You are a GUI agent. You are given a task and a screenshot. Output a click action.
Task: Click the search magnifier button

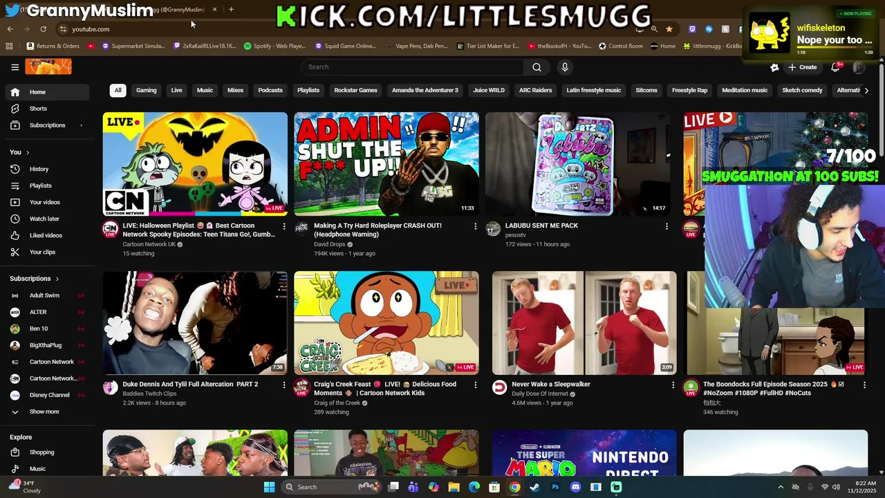[537, 67]
